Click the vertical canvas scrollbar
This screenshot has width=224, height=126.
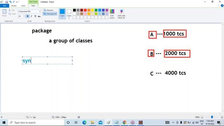click(223, 68)
